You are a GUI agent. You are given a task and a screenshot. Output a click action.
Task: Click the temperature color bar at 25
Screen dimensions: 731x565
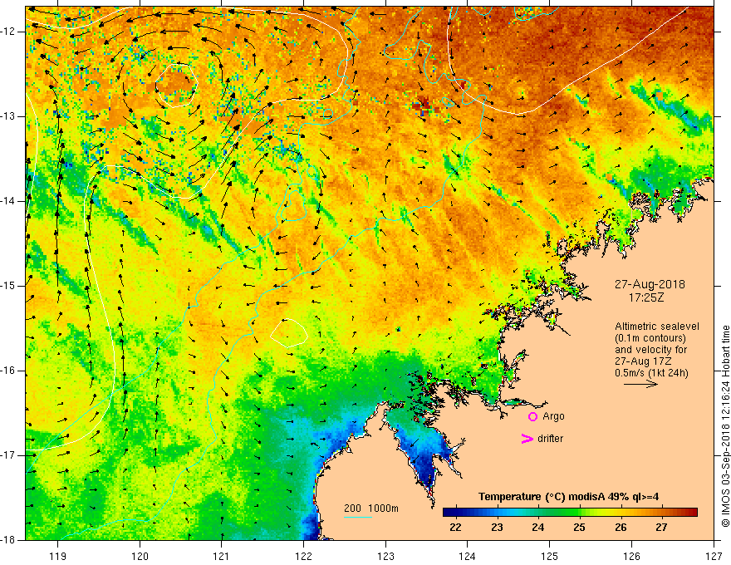pos(580,513)
